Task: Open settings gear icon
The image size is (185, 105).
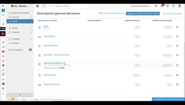Action: click(x=168, y=6)
